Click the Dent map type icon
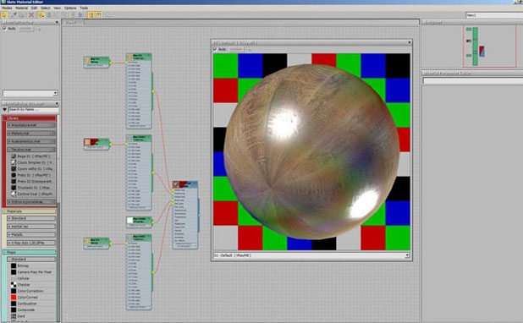 pyautogui.click(x=14, y=315)
